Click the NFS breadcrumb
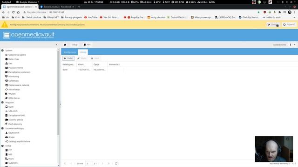This screenshot has height=167, width=298. click(x=87, y=45)
